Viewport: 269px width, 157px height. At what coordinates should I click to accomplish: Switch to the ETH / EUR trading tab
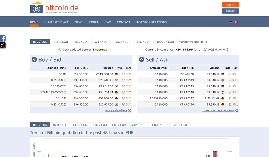pos(61,42)
